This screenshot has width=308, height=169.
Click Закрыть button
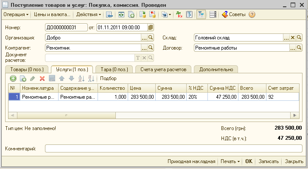pyautogui.click(x=294, y=161)
